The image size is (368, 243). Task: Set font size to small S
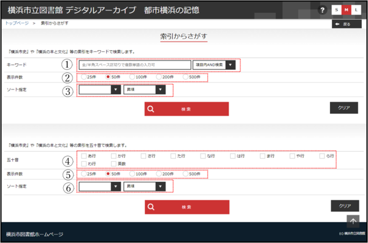[337, 10]
